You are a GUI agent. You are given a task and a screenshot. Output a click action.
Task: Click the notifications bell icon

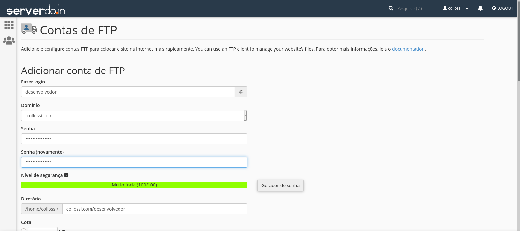click(x=480, y=8)
